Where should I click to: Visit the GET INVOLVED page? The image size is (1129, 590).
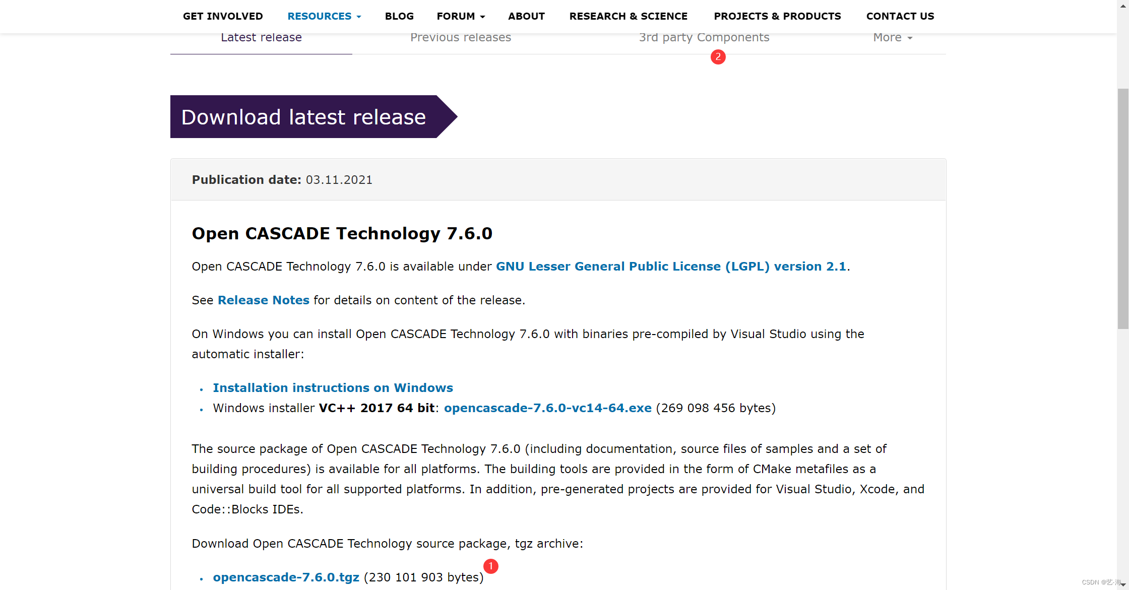(x=223, y=16)
